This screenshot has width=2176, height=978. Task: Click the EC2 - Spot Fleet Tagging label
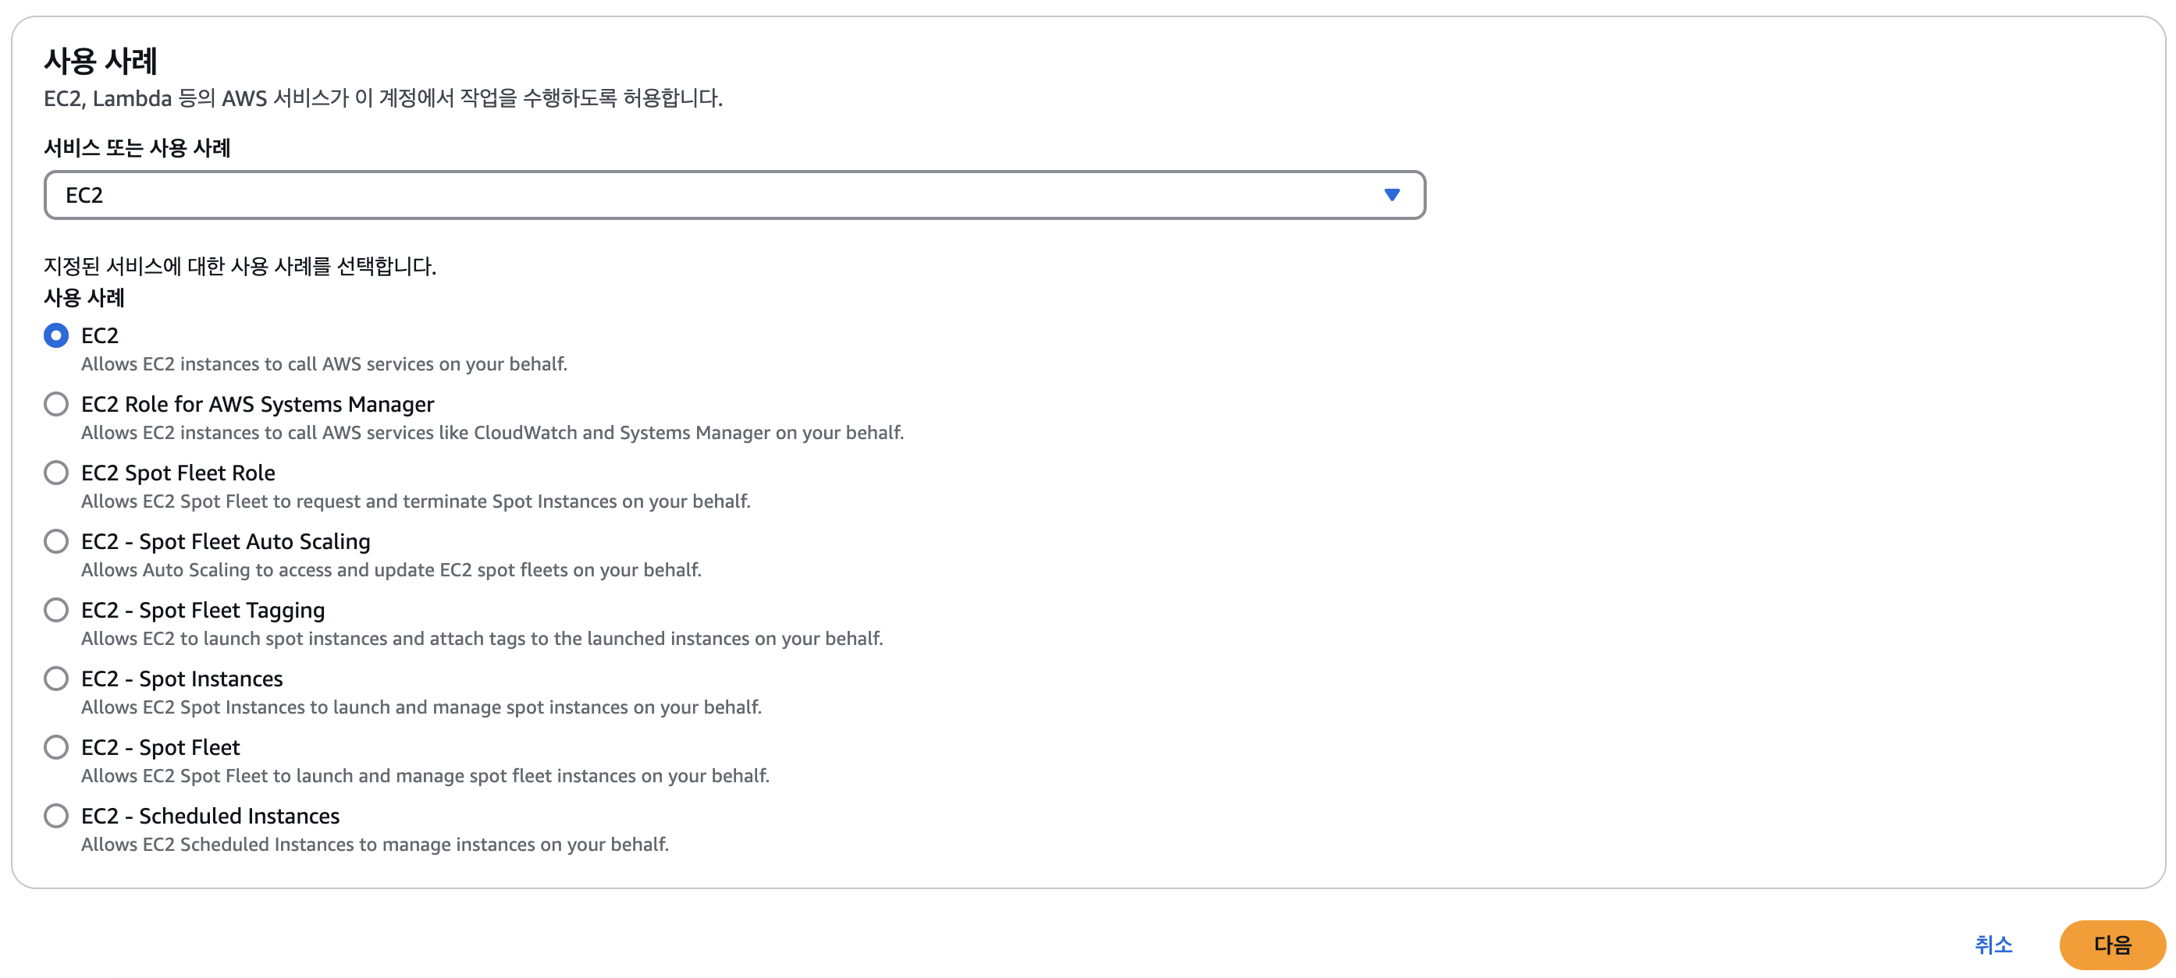[203, 610]
